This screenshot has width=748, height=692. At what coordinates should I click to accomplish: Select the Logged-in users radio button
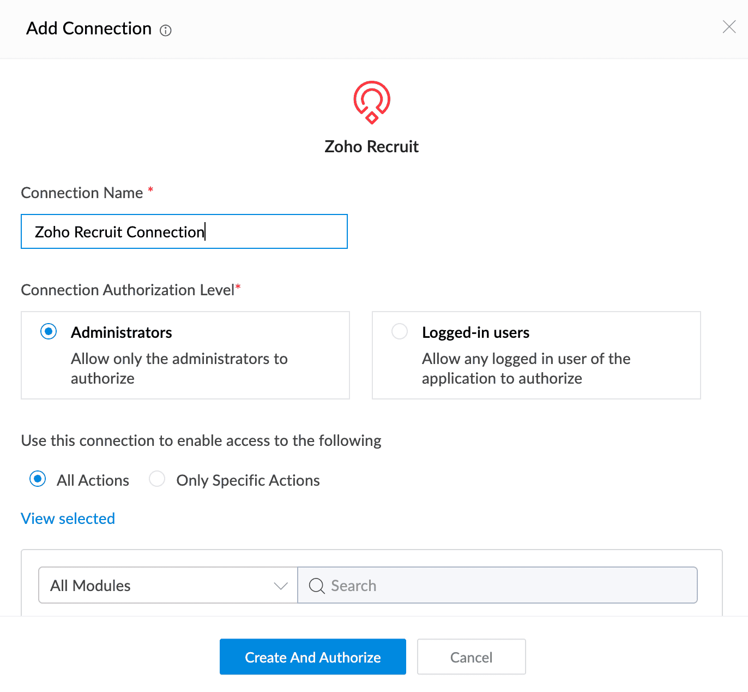pyautogui.click(x=400, y=331)
